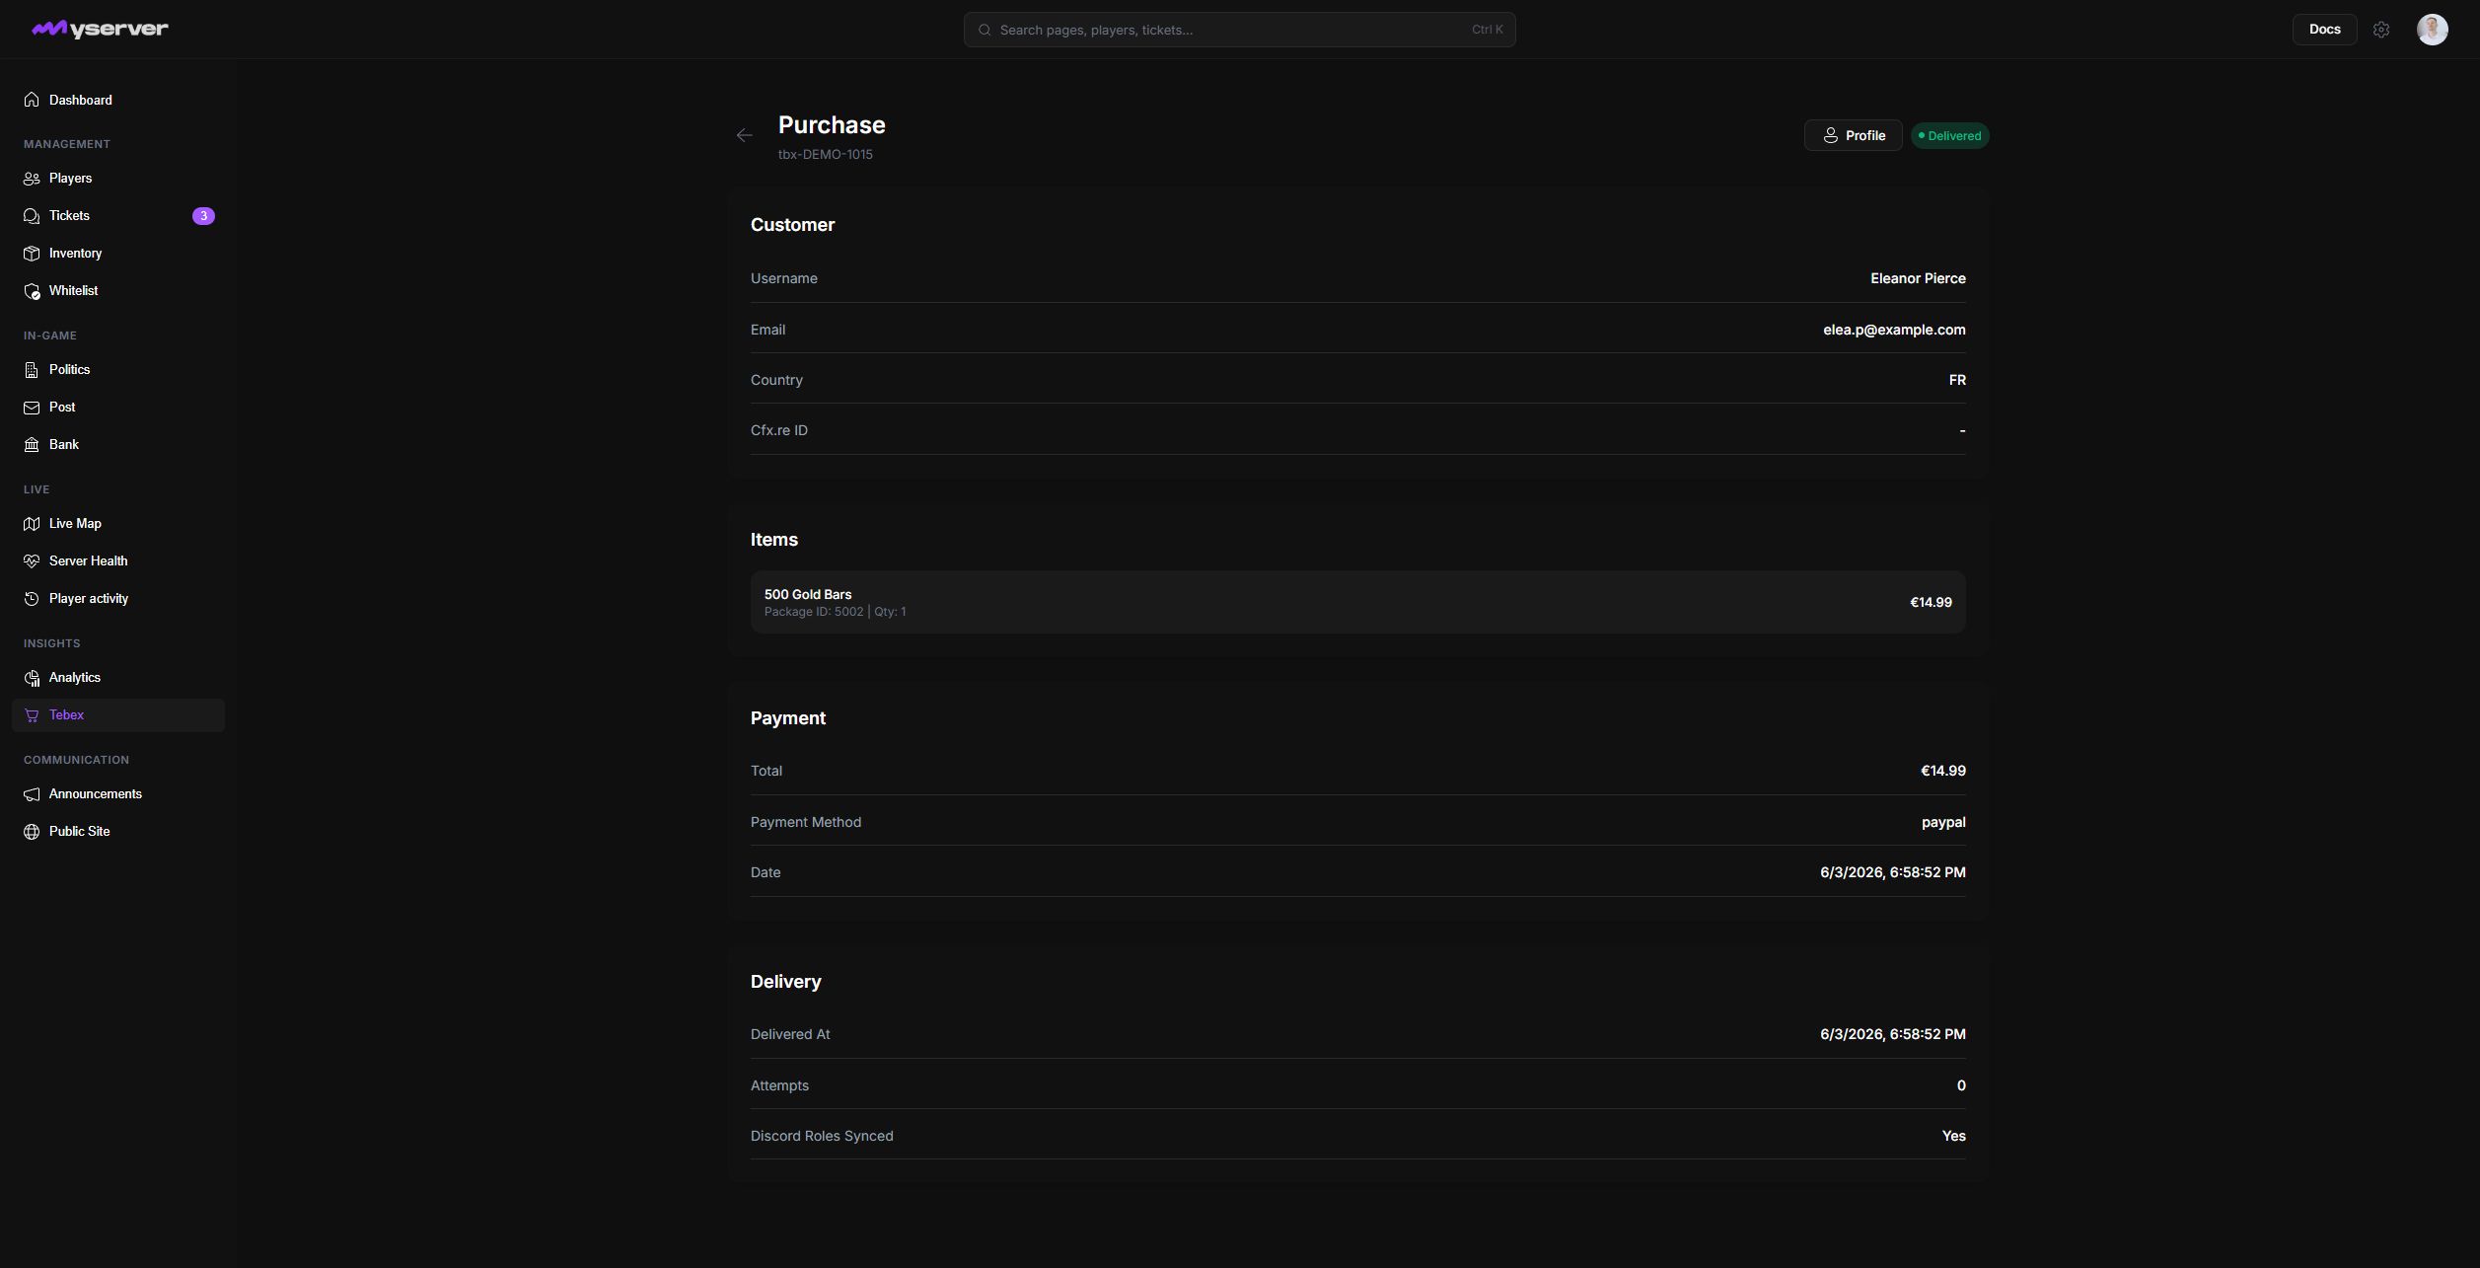Click the payment Date value
The height and width of the screenshot is (1268, 2480).
(1892, 873)
